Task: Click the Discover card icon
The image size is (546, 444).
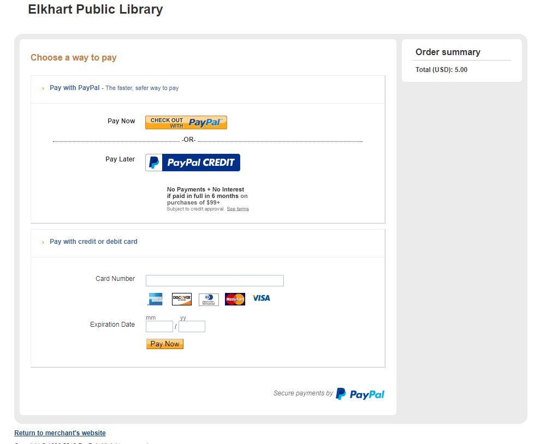Action: [182, 299]
